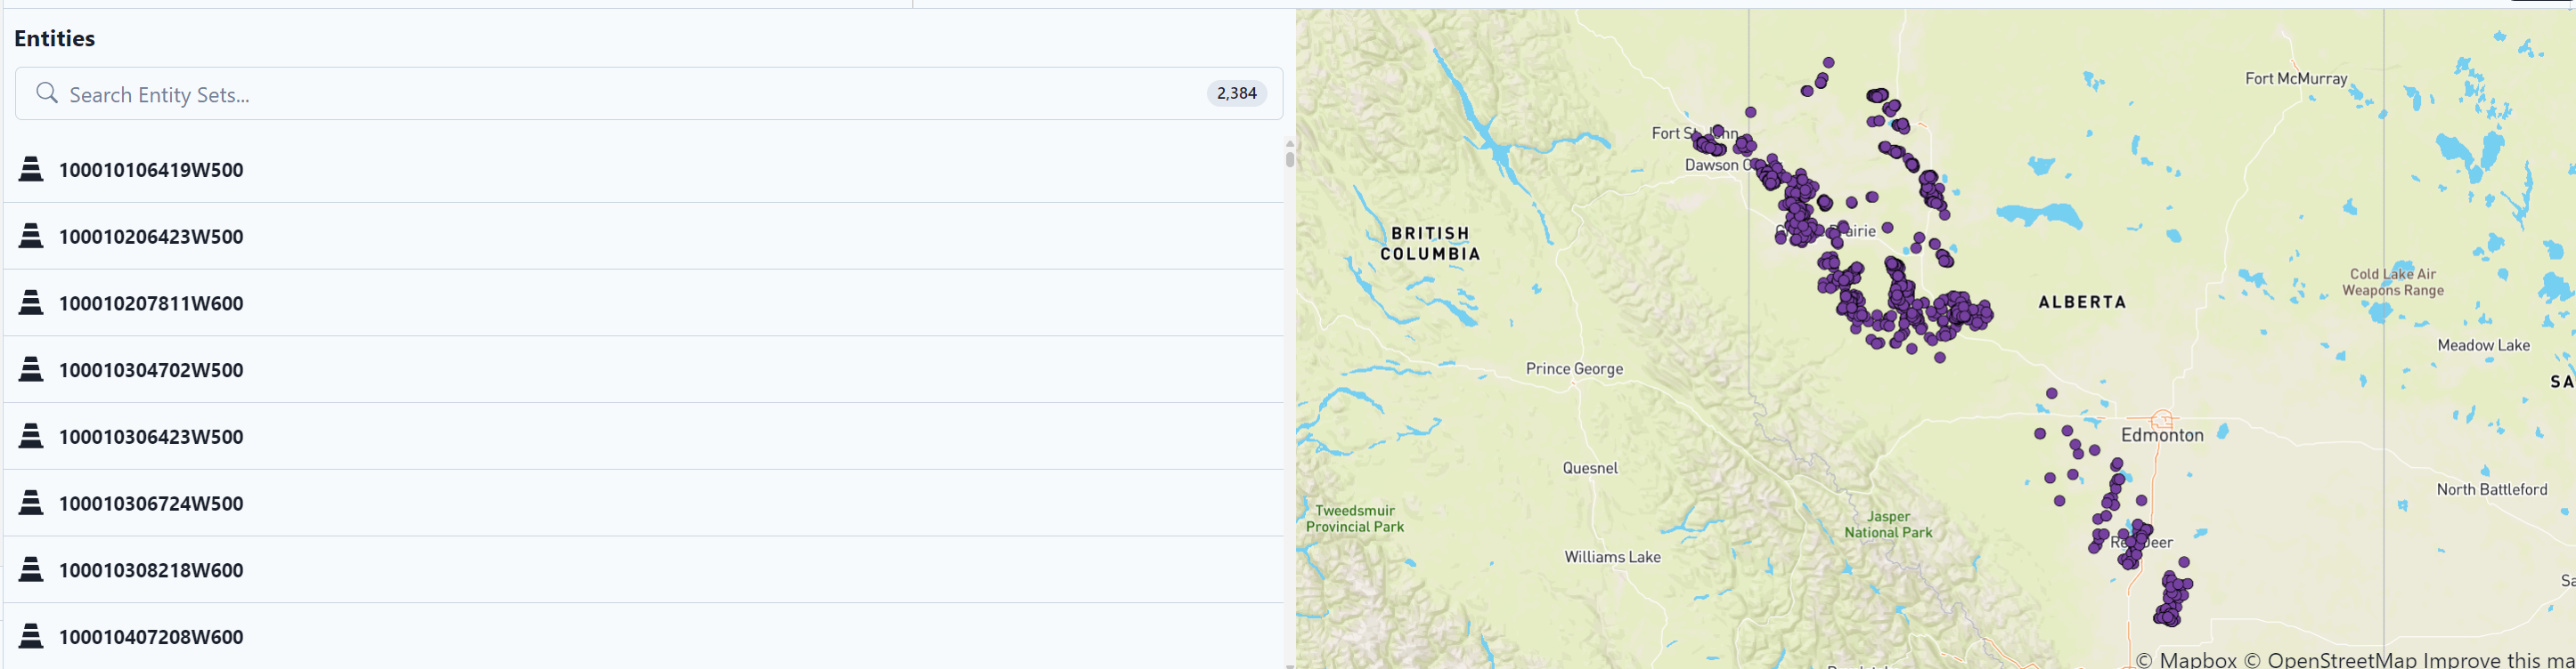Click well icon beside 100010106419W500
The width and height of the screenshot is (2576, 669).
coord(31,170)
